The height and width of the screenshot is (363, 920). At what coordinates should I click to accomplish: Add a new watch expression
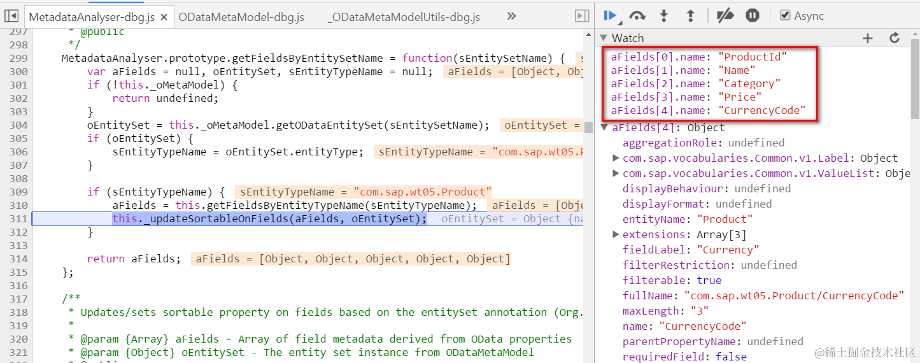coord(867,38)
